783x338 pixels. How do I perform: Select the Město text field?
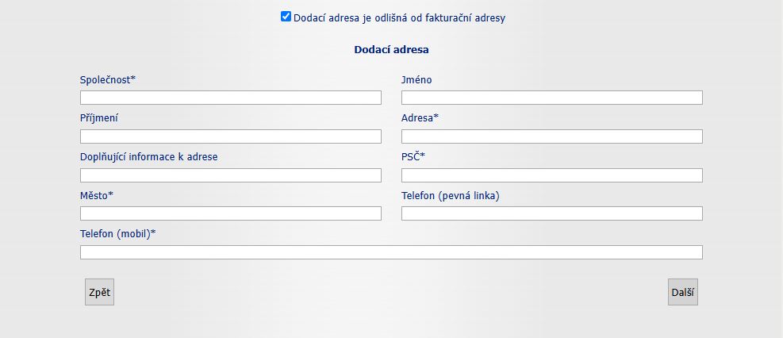230,213
